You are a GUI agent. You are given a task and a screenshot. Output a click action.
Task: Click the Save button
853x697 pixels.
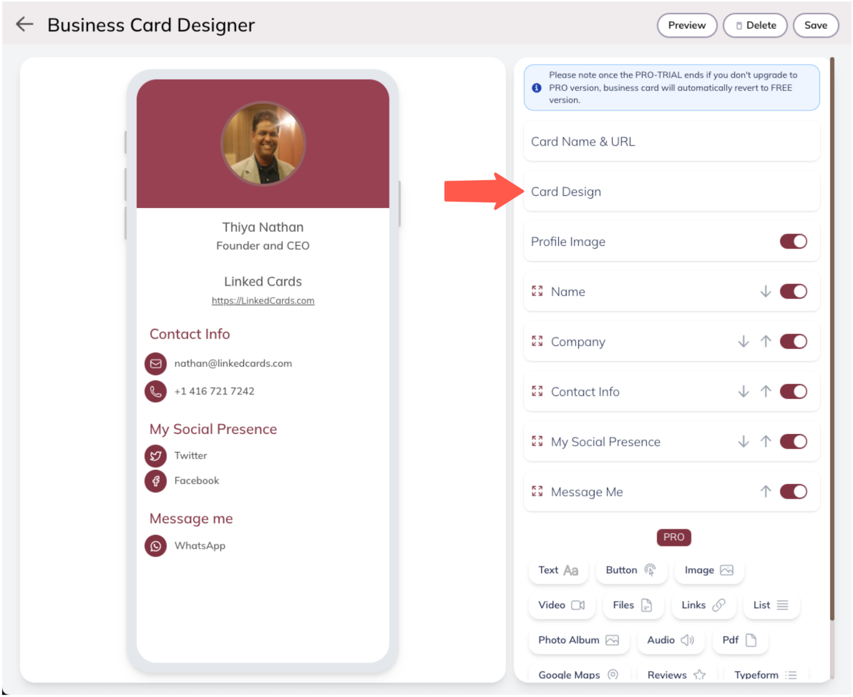[816, 25]
